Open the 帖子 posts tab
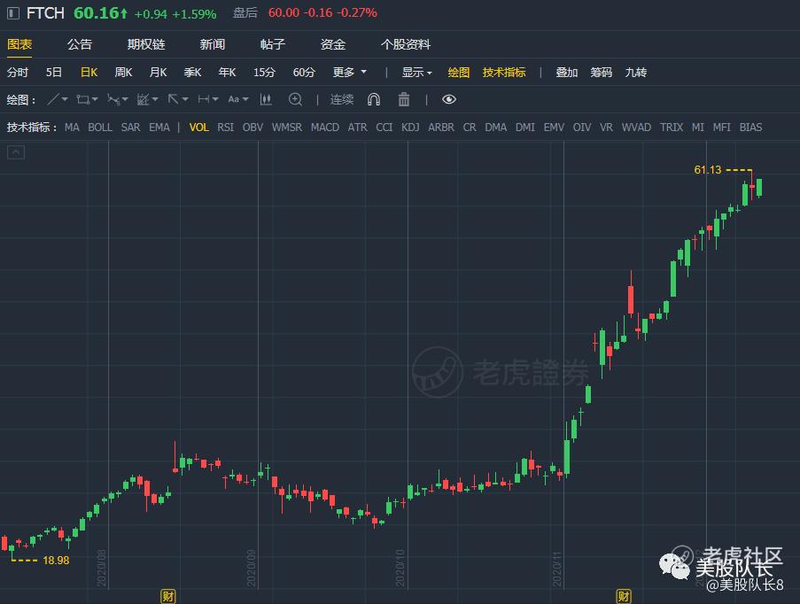800x604 pixels. [273, 44]
